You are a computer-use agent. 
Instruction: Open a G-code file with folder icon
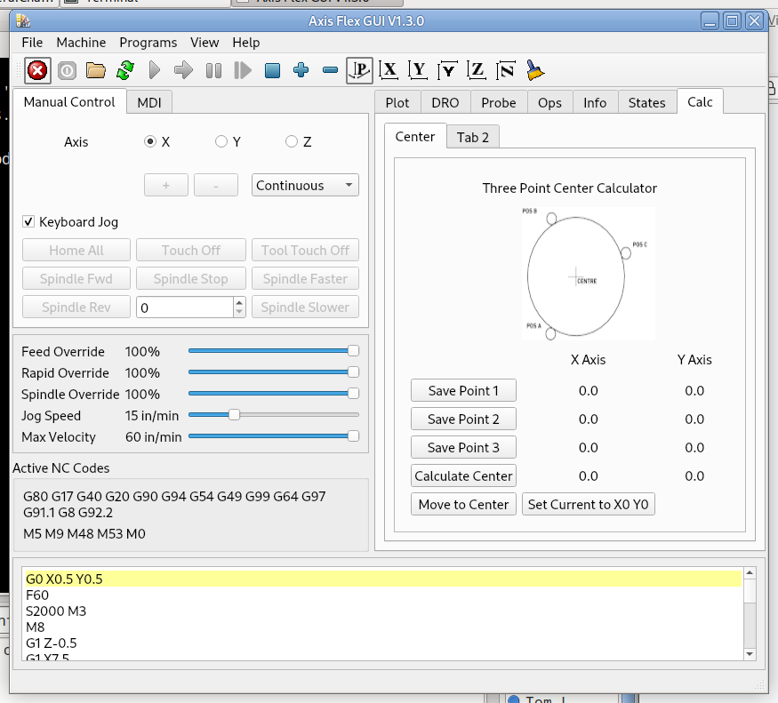pos(96,70)
